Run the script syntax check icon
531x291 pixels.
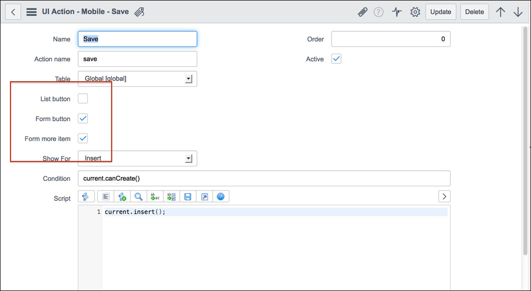coord(122,196)
